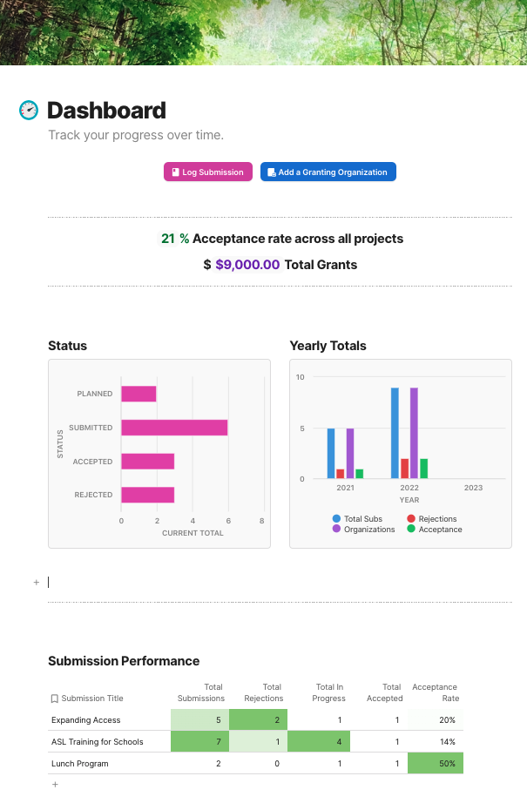Click the Acceptance Rate column header

point(435,692)
